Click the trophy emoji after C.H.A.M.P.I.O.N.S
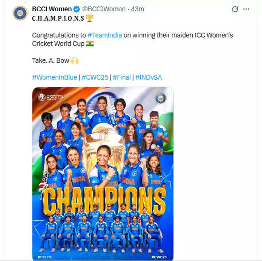This screenshot has width=262, height=261. click(89, 18)
